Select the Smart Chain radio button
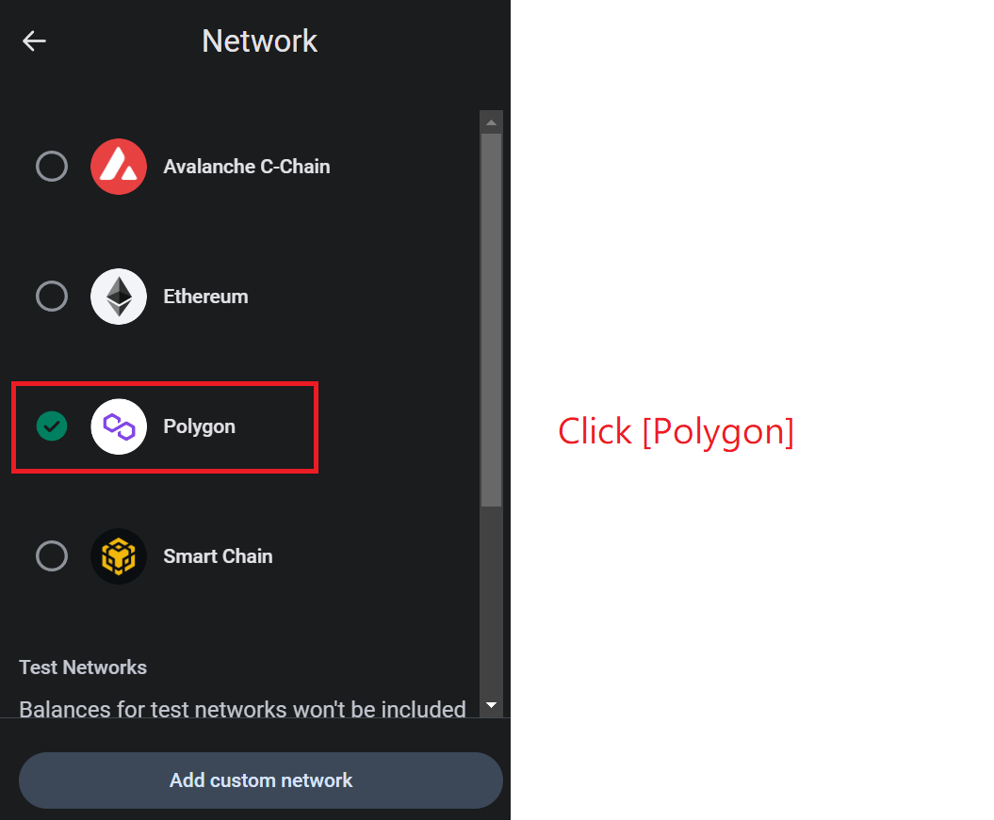This screenshot has height=820, width=994. (52, 556)
